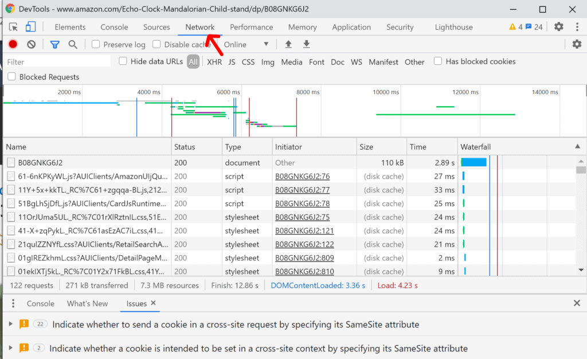Open the Security tab
587x359 pixels.
pos(400,27)
